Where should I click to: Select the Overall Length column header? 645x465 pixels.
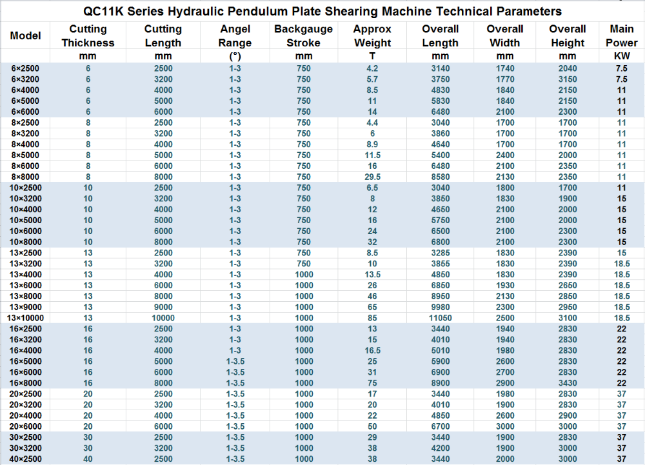440,35
